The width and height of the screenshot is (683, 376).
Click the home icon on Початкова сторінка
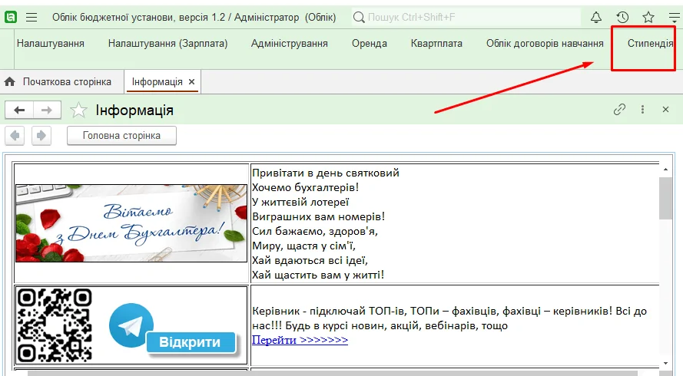click(x=9, y=81)
